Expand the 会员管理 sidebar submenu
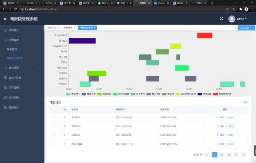The height and width of the screenshot is (163, 256). tap(23, 68)
